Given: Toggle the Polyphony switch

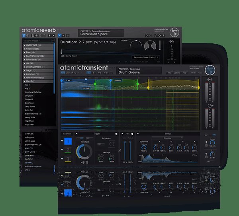Looking at the screenshot, I should click(101, 144).
